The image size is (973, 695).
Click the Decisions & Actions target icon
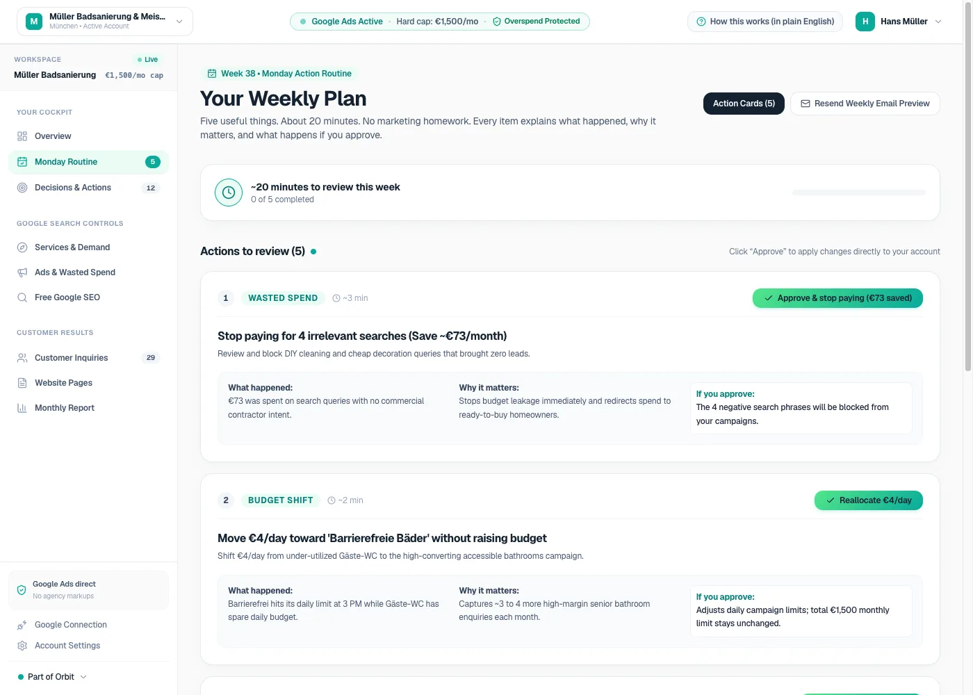click(22, 188)
